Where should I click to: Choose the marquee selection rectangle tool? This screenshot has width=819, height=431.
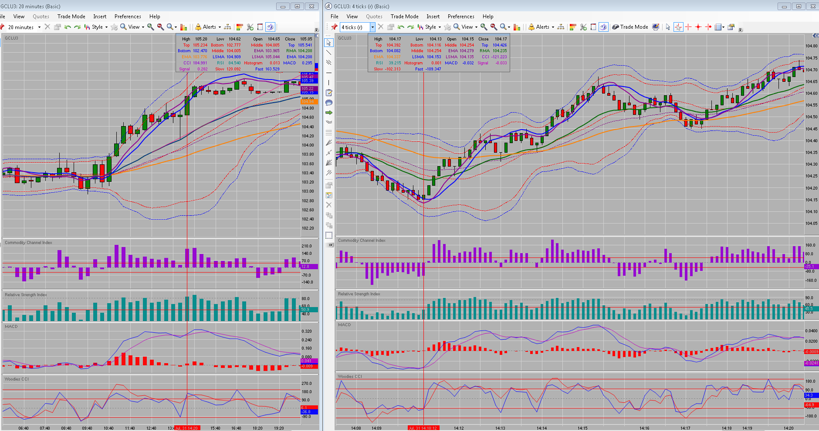pyautogui.click(x=329, y=235)
